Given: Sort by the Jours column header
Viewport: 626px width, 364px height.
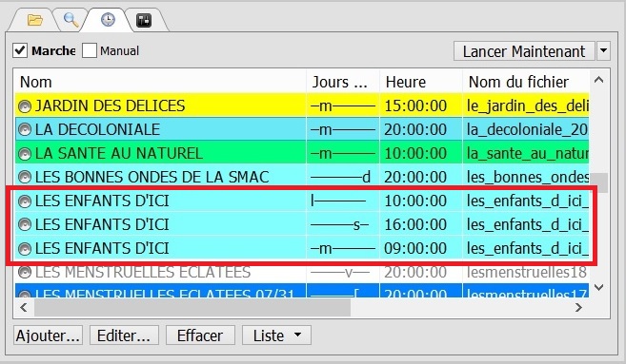Looking at the screenshot, I should 343,82.
